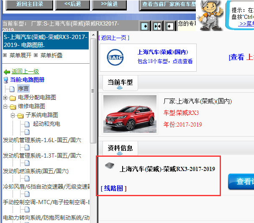Viewport: 254px width, 223px height.
Task: Click the green back arrow icon
Action: click(x=7, y=72)
